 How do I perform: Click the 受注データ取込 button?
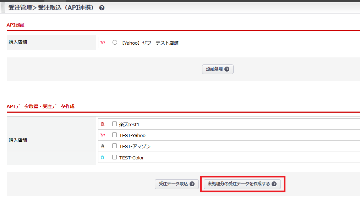click(177, 184)
